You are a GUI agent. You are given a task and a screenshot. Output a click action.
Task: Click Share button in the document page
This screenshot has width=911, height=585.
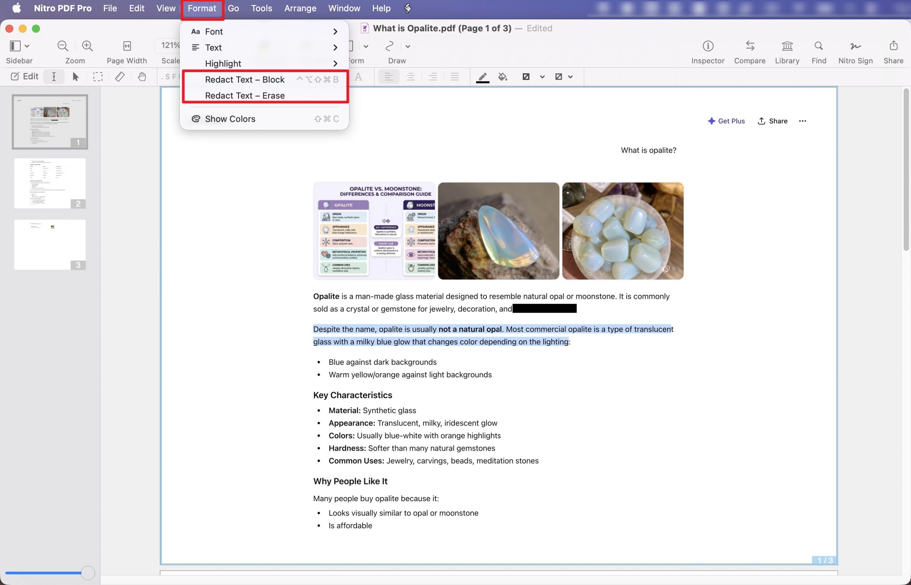[x=773, y=121]
